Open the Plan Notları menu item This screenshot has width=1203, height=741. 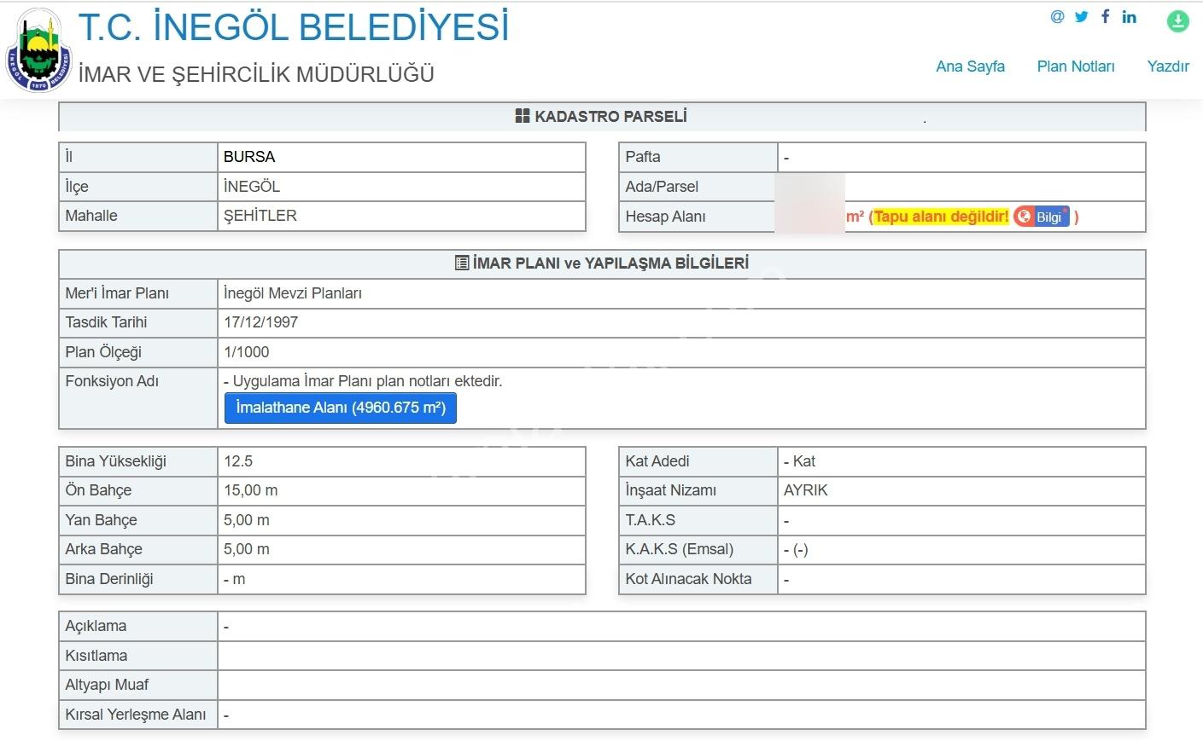coord(1076,67)
